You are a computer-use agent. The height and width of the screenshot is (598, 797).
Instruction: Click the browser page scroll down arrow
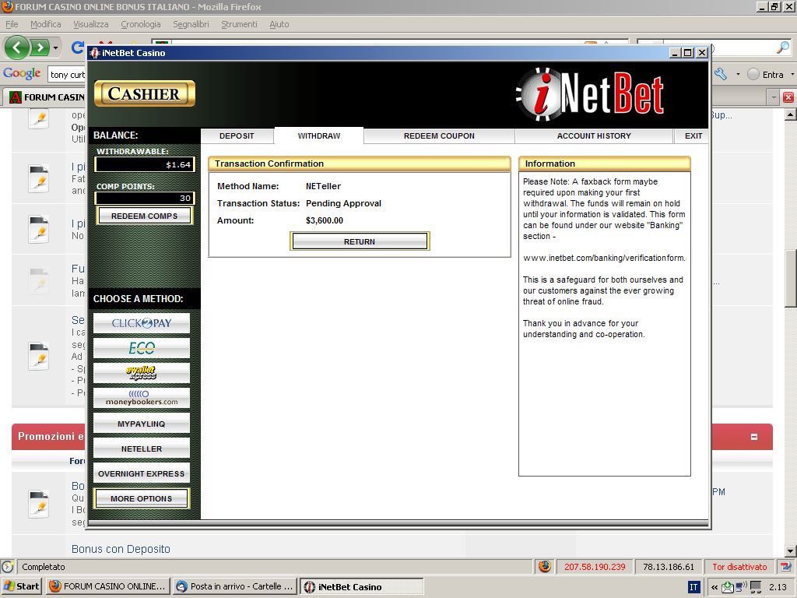[791, 551]
